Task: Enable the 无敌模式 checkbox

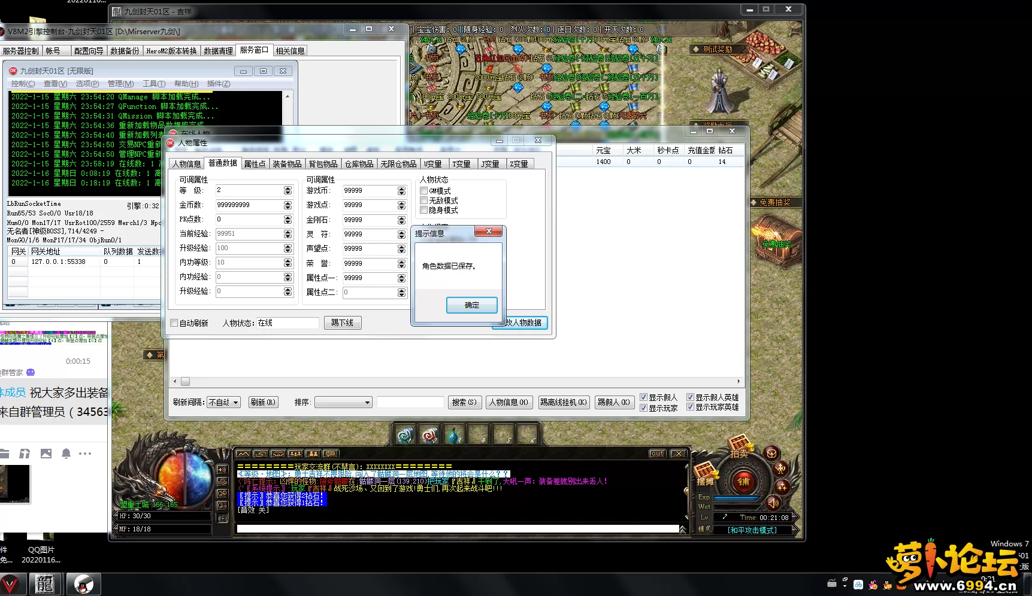Action: [424, 200]
